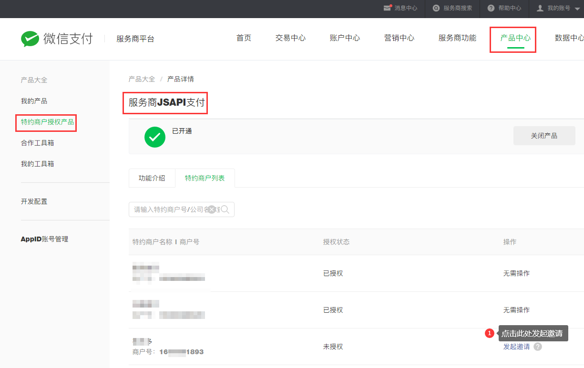Select 产品中心 in navigation

pyautogui.click(x=515, y=38)
